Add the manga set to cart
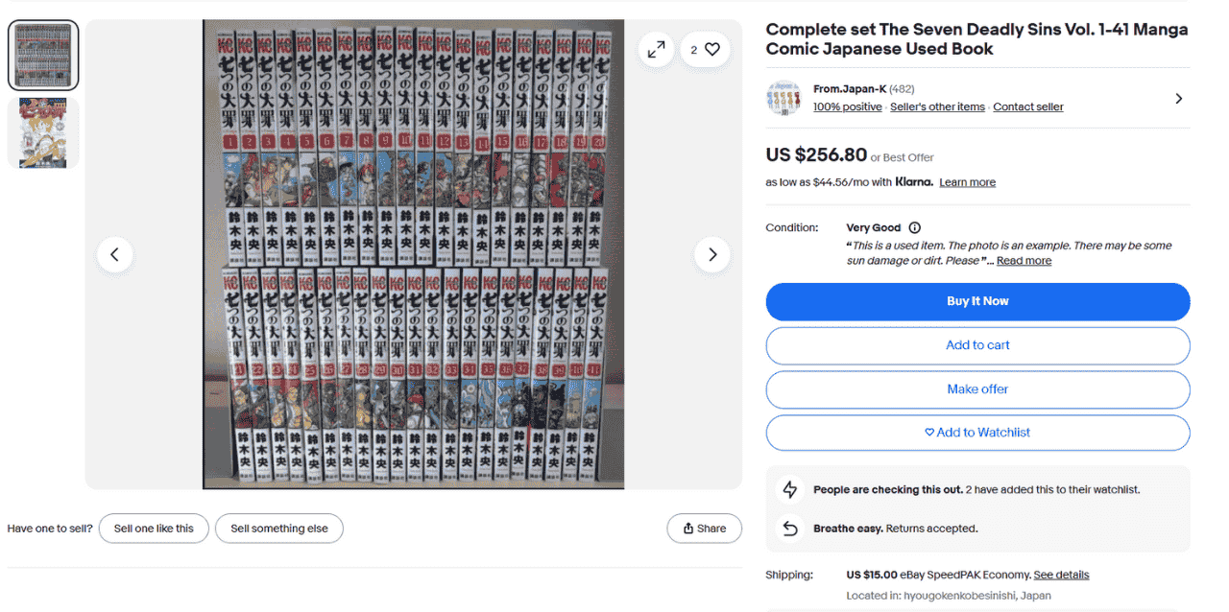 point(977,345)
